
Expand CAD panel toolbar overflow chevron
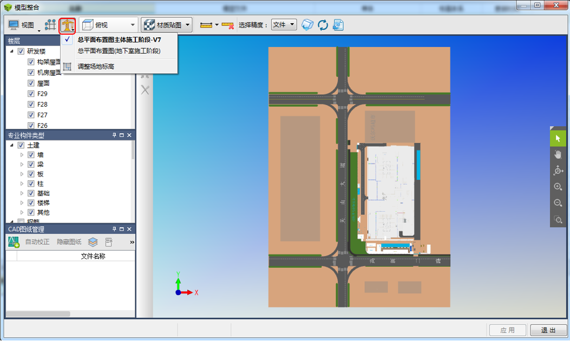[132, 242]
